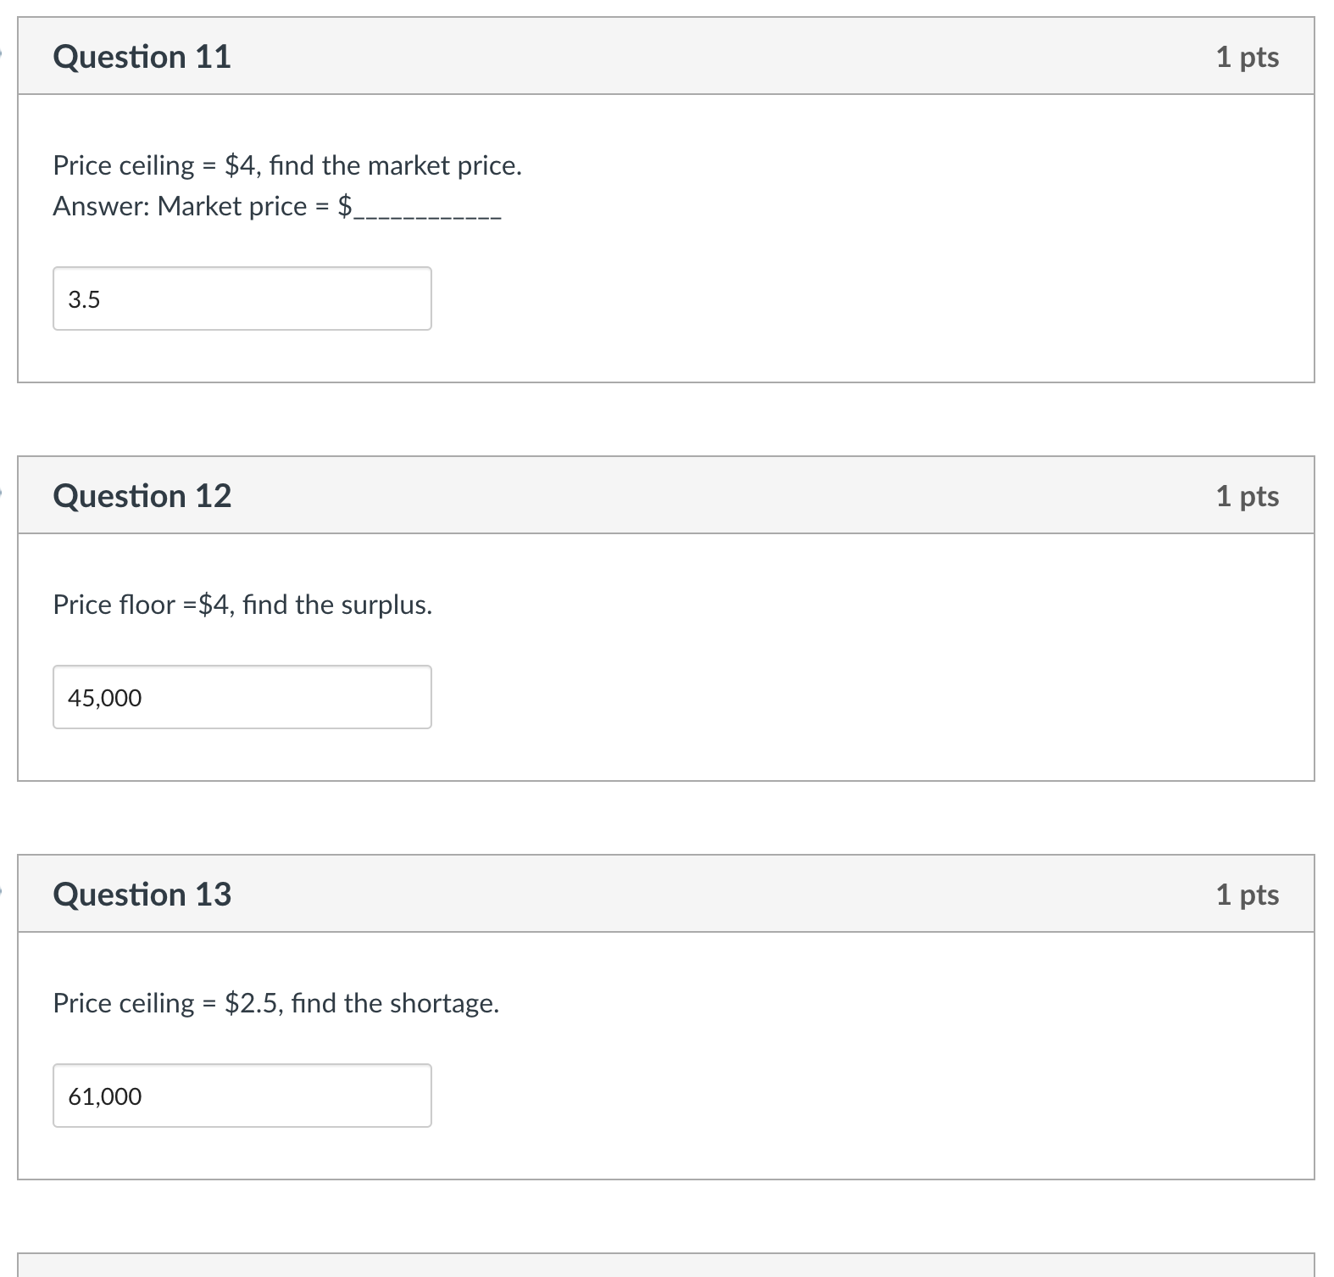Click the Question 11 heading
The width and height of the screenshot is (1334, 1277).
point(142,57)
